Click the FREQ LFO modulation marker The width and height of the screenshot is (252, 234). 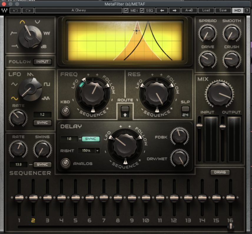tap(84, 80)
